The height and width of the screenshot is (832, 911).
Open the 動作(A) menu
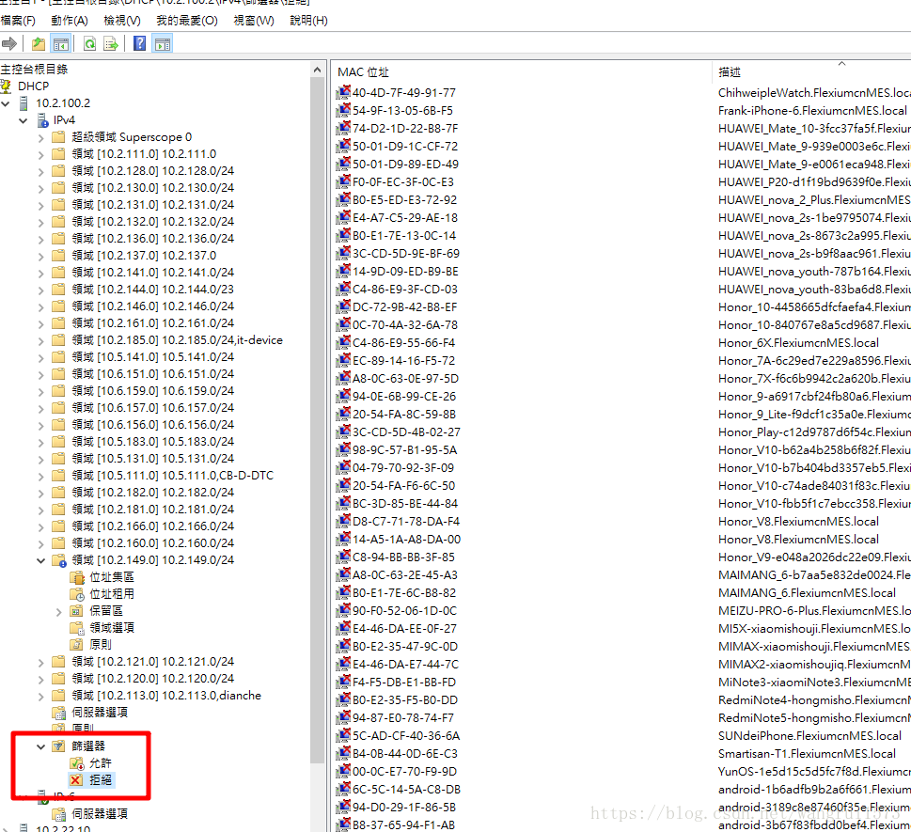tap(70, 21)
